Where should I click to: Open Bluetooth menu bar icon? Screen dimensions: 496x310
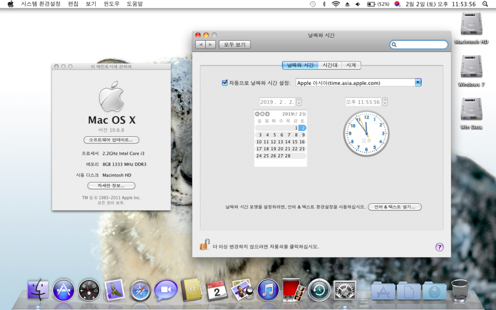pos(324,4)
